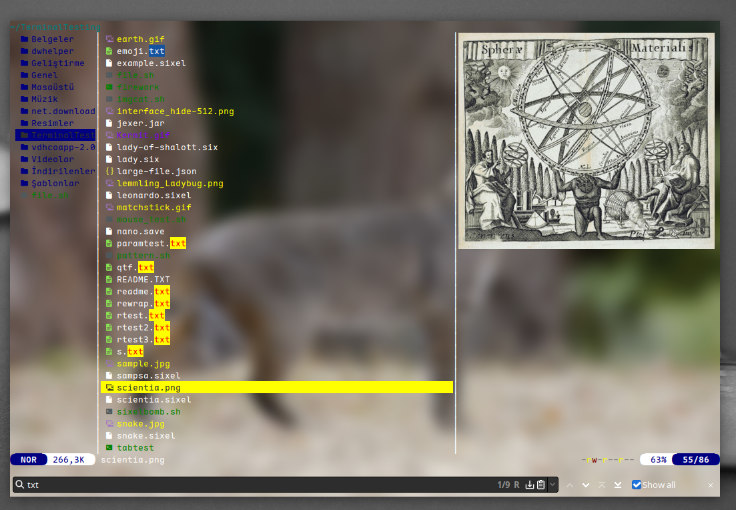Click the save search output icon
Image resolution: width=736 pixels, height=510 pixels.
tap(530, 485)
